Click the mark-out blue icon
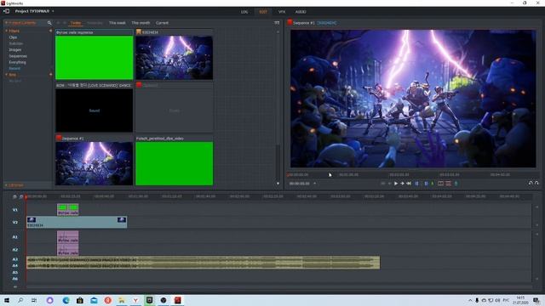 tap(426, 184)
